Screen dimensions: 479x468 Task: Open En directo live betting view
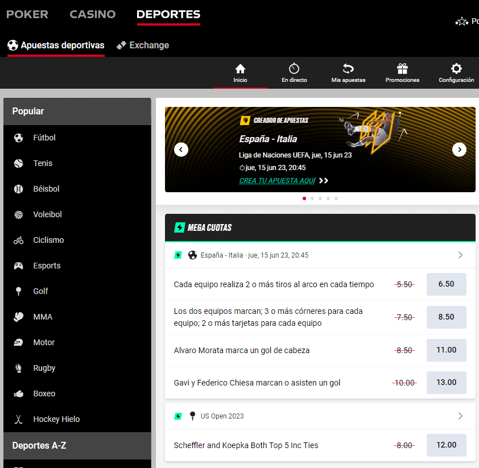click(x=294, y=73)
